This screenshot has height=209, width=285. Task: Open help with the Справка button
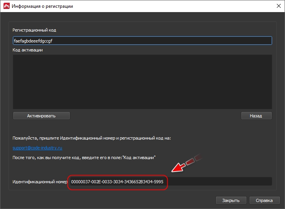264,200
